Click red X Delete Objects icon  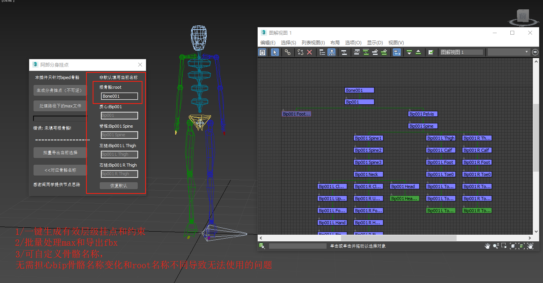(309, 52)
